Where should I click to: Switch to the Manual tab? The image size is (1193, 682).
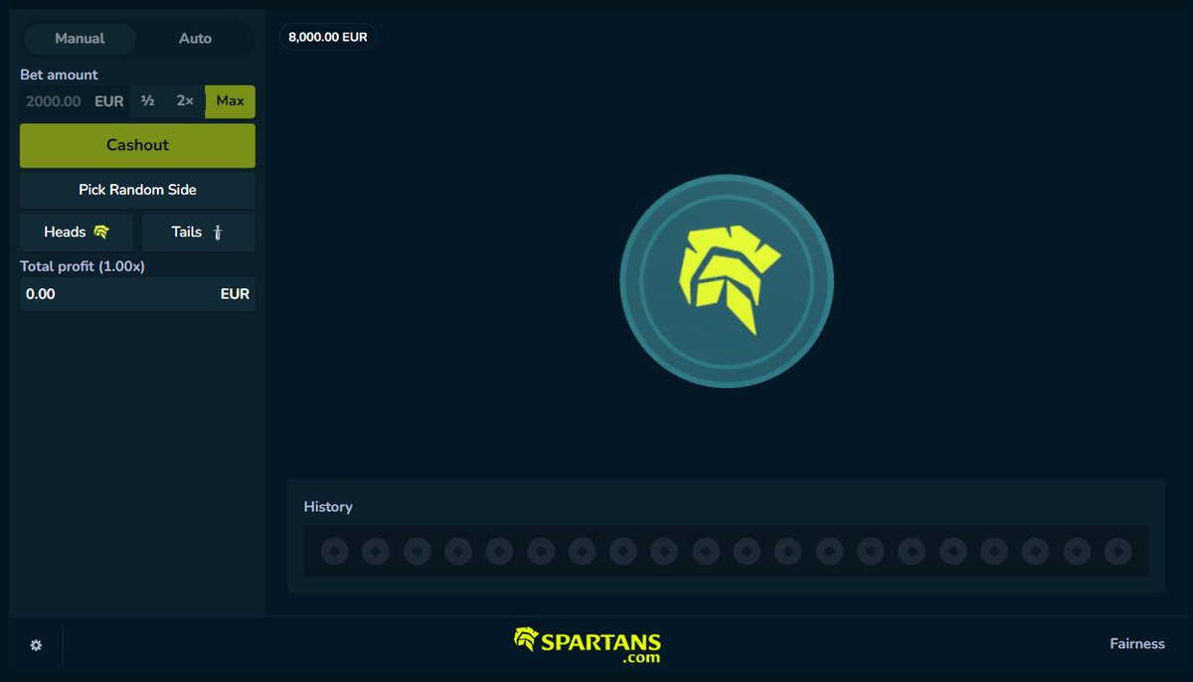(x=80, y=38)
